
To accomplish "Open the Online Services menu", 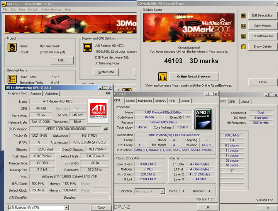I will [51, 10].
